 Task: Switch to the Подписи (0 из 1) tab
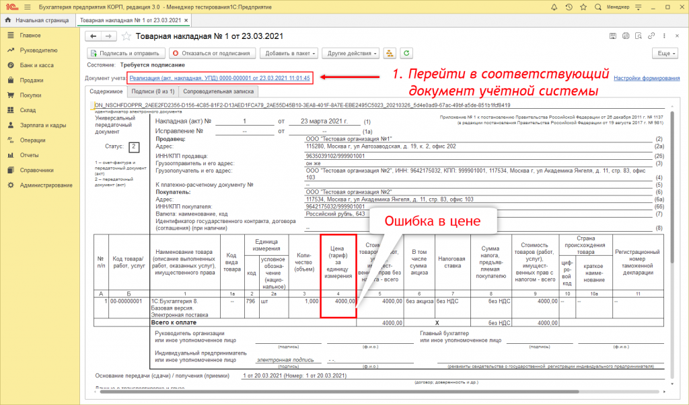tap(153, 91)
